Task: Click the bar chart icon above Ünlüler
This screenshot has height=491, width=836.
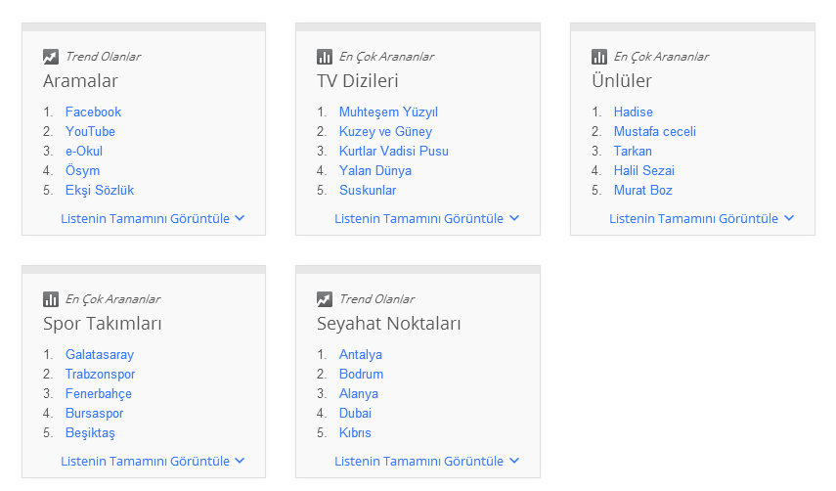Action: pyautogui.click(x=599, y=57)
